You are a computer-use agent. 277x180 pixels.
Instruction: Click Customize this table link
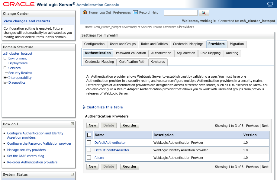[105, 107]
